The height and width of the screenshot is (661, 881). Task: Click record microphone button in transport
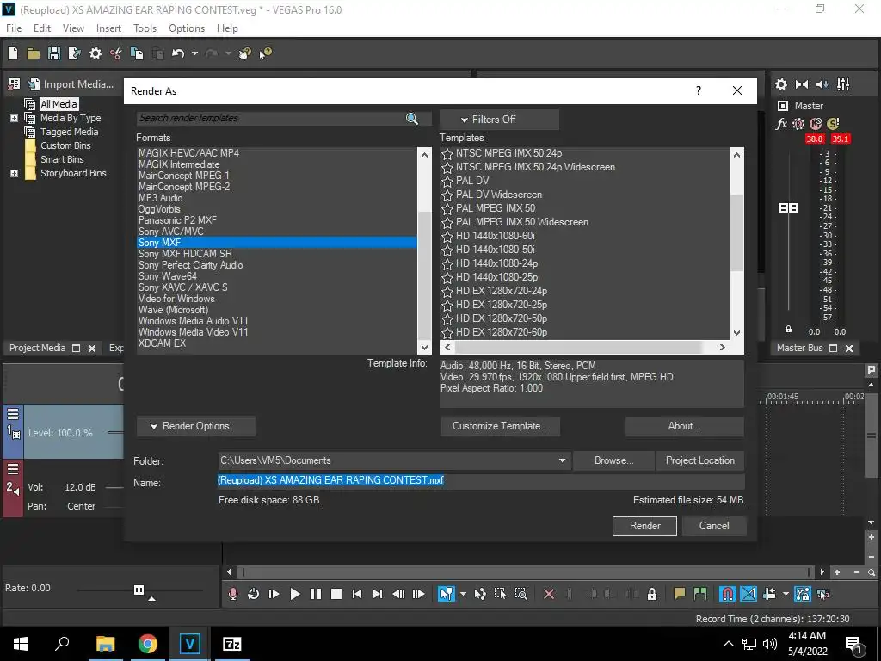tap(232, 594)
